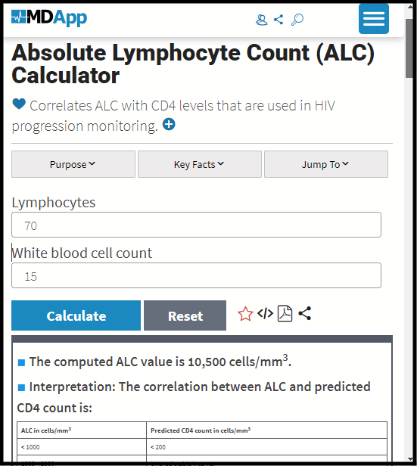
Task: Click the White blood cell count field
Action: (x=196, y=275)
